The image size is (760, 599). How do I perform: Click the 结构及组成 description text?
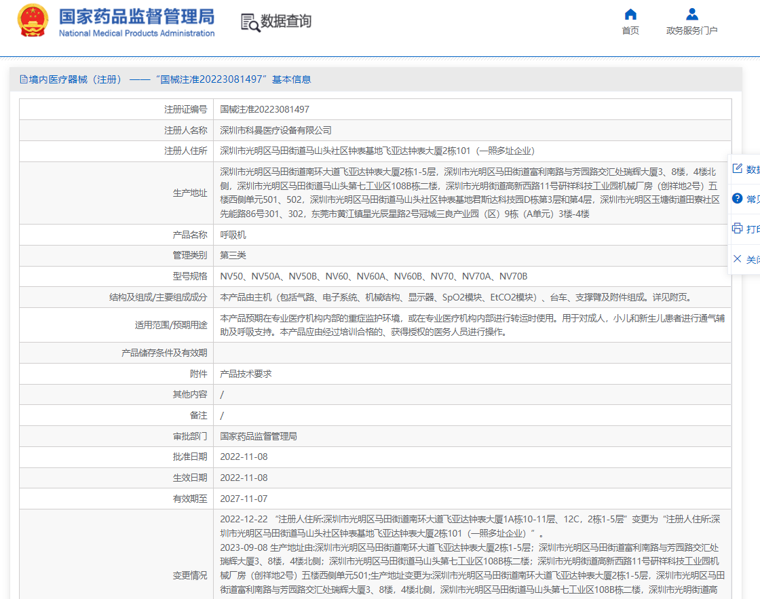[x=457, y=298]
